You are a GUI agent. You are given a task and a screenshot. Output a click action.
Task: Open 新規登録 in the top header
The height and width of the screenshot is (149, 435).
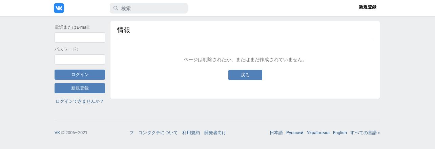(368, 7)
